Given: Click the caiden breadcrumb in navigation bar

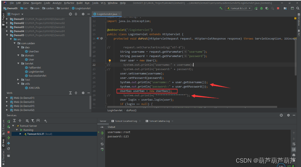Looking at the screenshot, I should [48, 8].
